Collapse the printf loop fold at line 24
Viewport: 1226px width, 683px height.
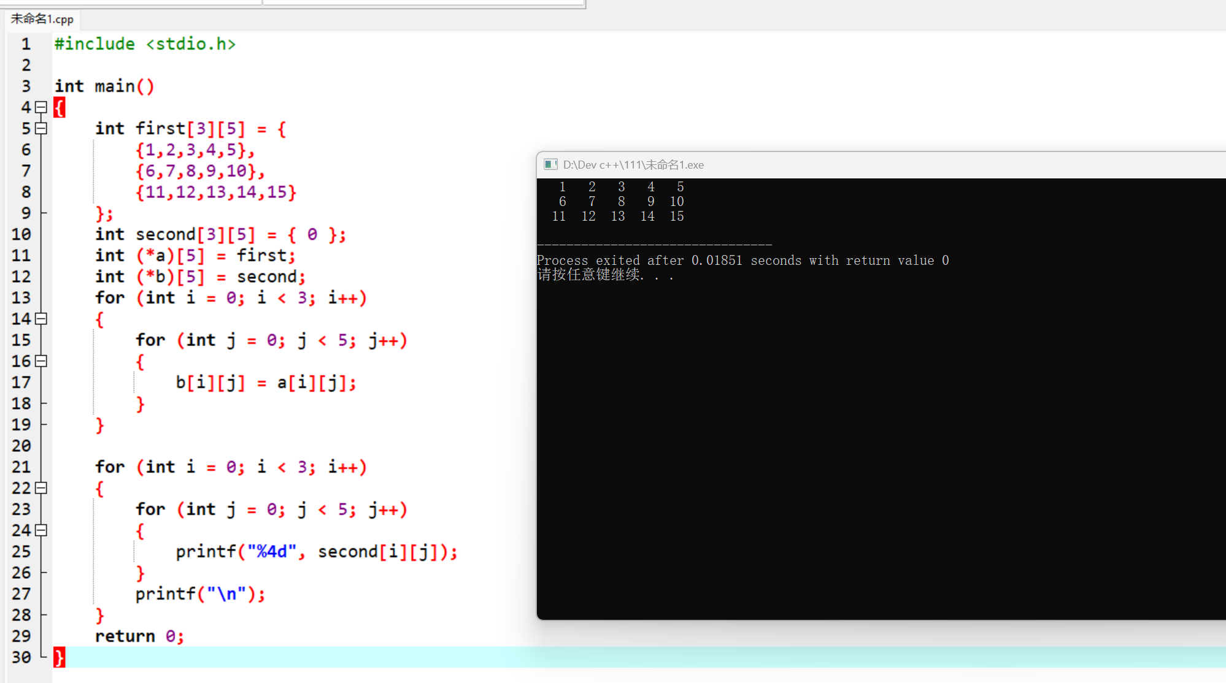click(x=41, y=530)
